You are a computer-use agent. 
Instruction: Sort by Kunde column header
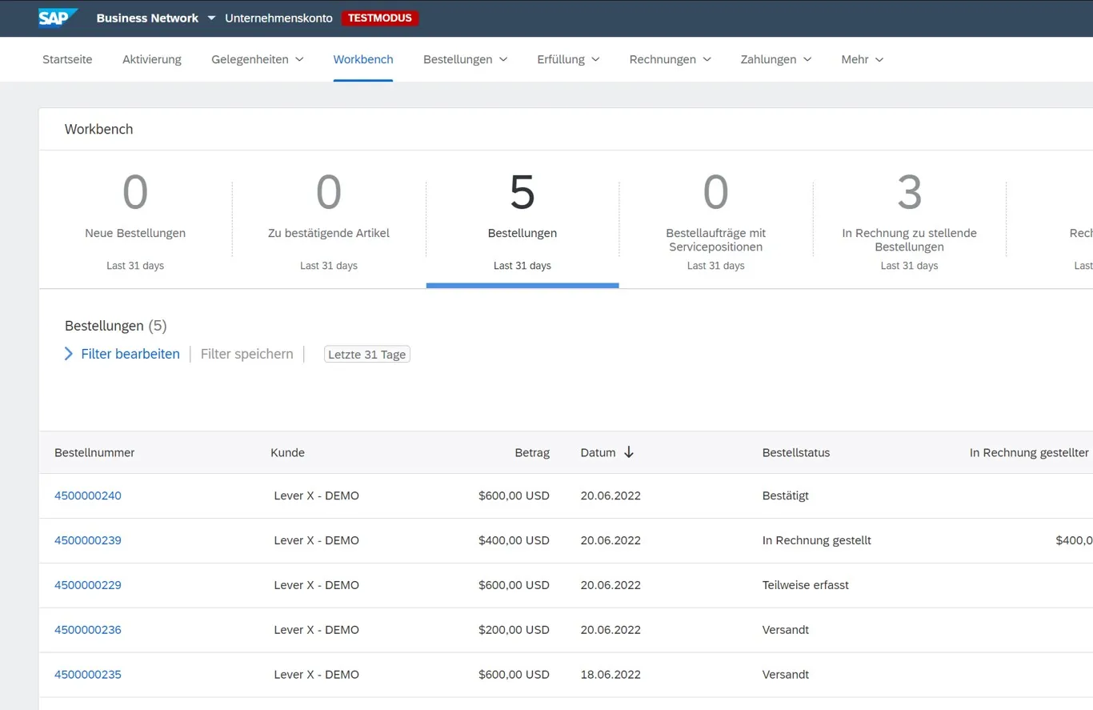coord(287,452)
